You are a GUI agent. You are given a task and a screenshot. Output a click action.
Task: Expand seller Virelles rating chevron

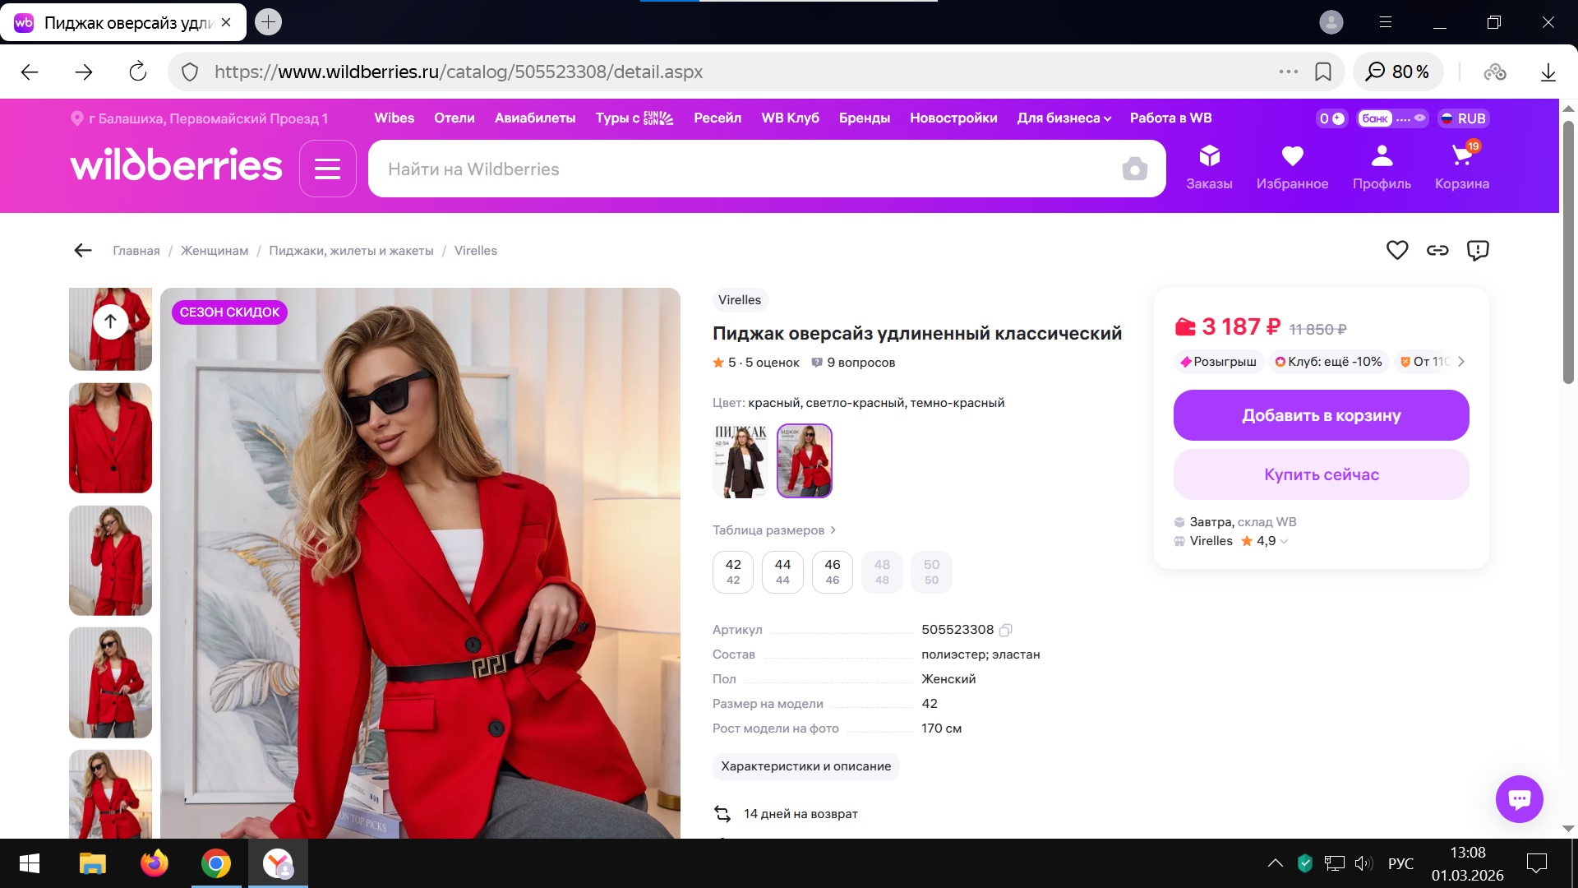pyautogui.click(x=1284, y=541)
